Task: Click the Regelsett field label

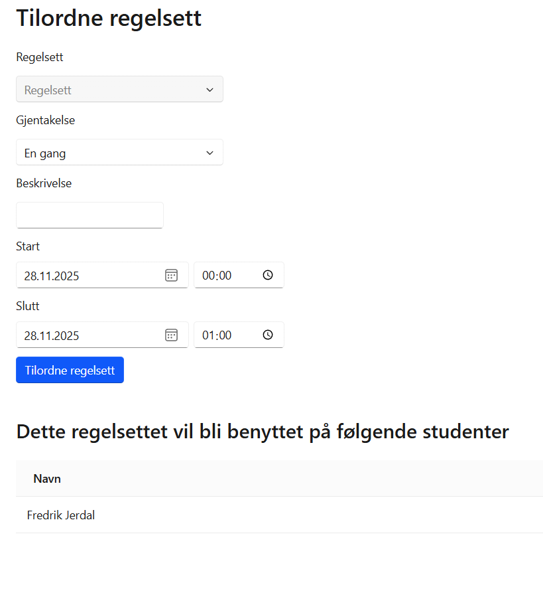Action: tap(40, 57)
